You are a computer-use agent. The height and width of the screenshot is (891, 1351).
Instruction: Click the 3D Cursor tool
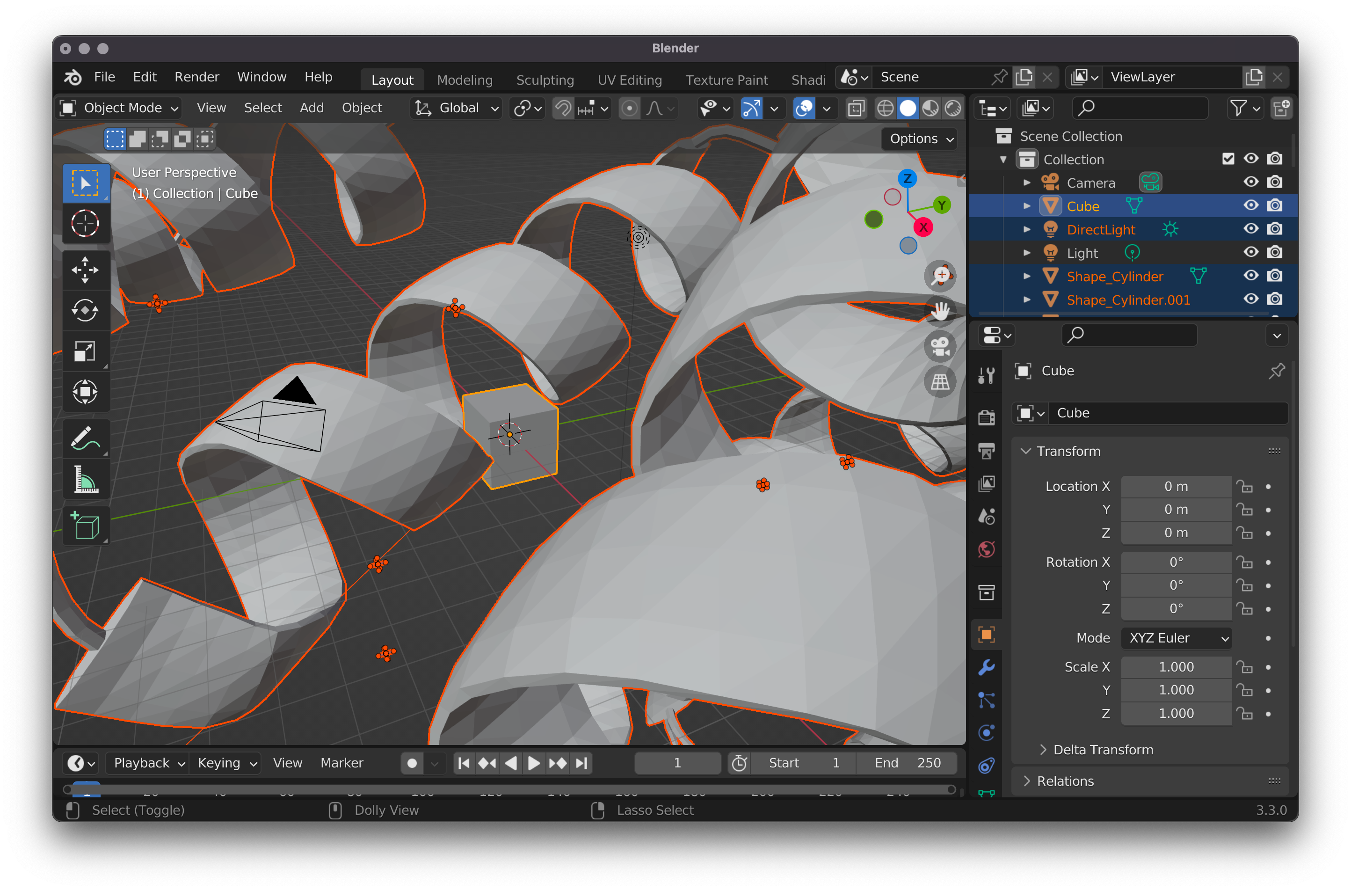85,223
